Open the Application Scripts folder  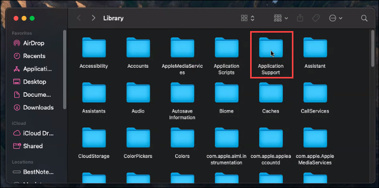227,48
